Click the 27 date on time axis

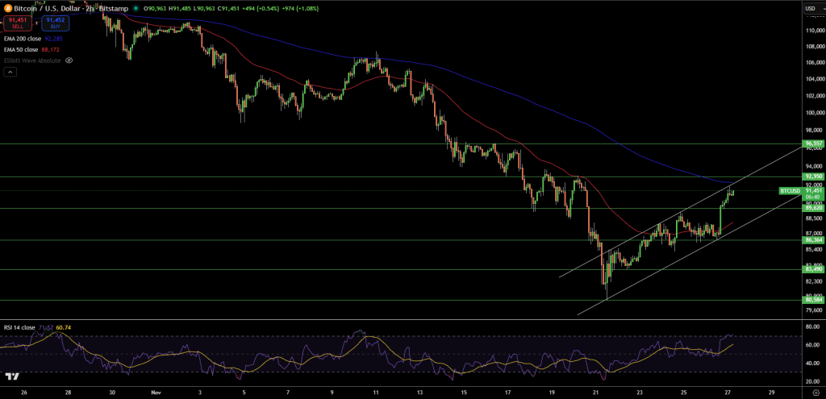[x=727, y=393]
